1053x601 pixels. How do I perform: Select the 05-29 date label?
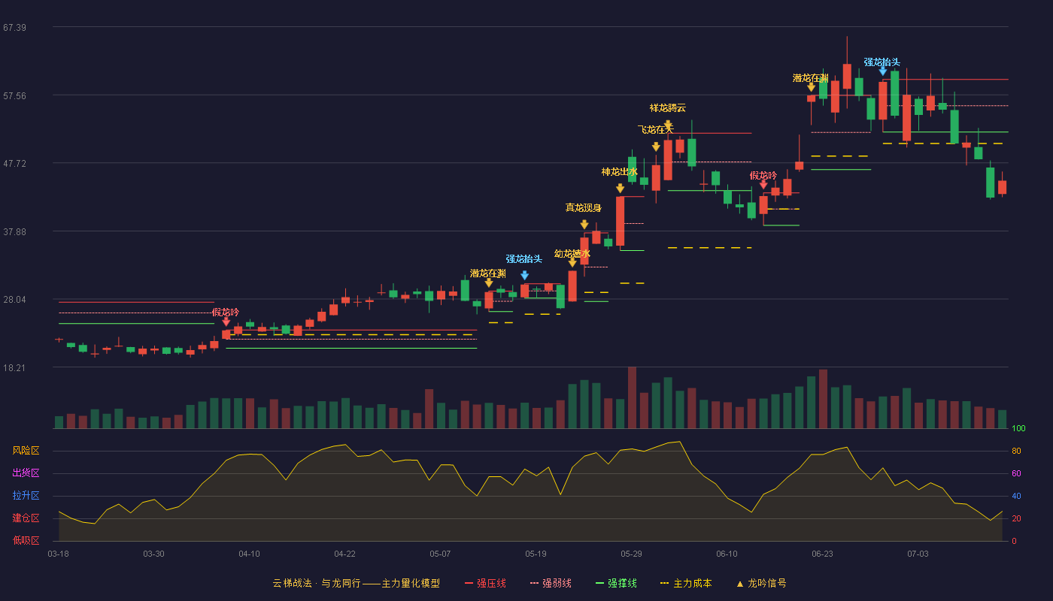pyautogui.click(x=632, y=554)
